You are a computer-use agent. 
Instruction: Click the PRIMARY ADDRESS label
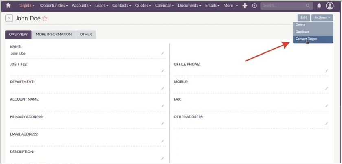(x=26, y=117)
